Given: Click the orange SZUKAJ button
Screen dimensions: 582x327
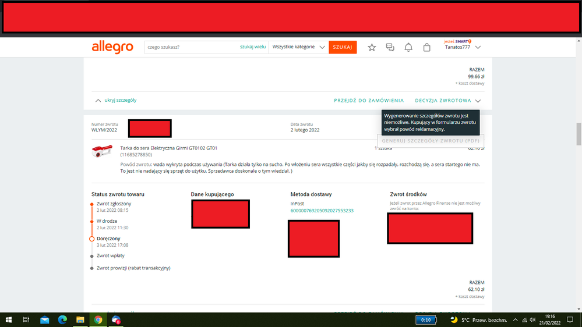Looking at the screenshot, I should 343,47.
